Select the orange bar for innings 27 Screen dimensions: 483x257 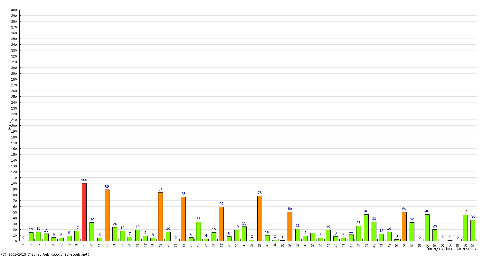click(x=221, y=224)
